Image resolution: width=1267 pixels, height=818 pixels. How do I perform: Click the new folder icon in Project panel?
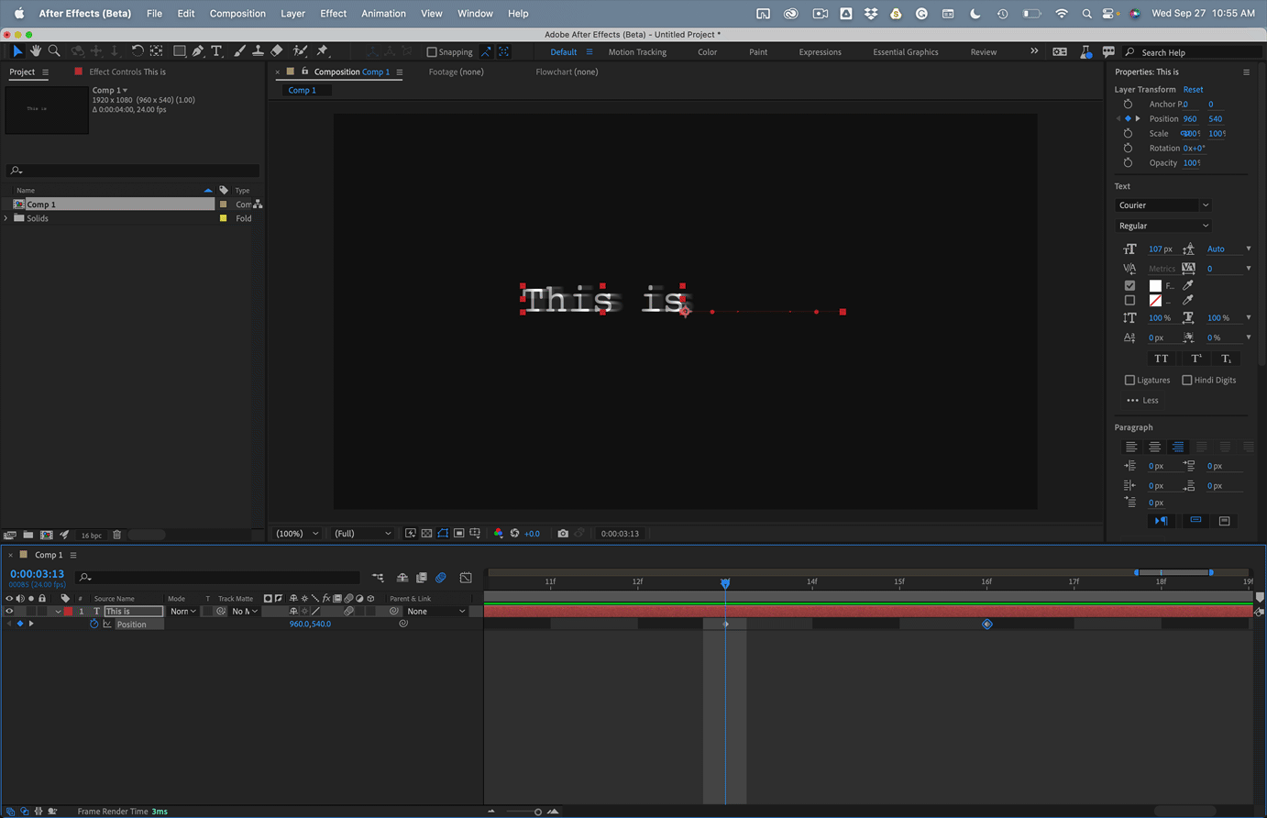point(28,535)
